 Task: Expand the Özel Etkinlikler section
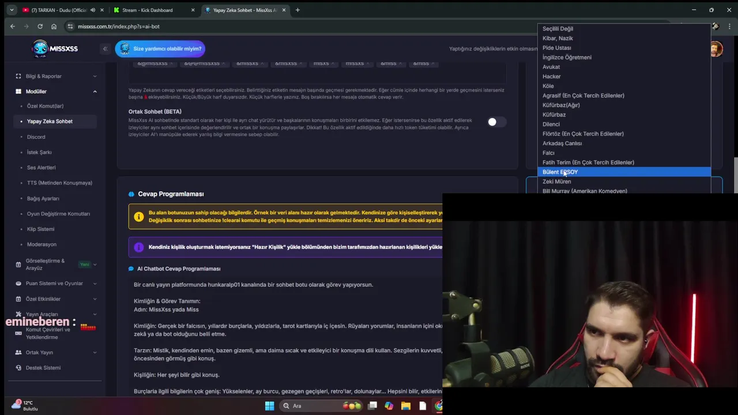click(95, 299)
